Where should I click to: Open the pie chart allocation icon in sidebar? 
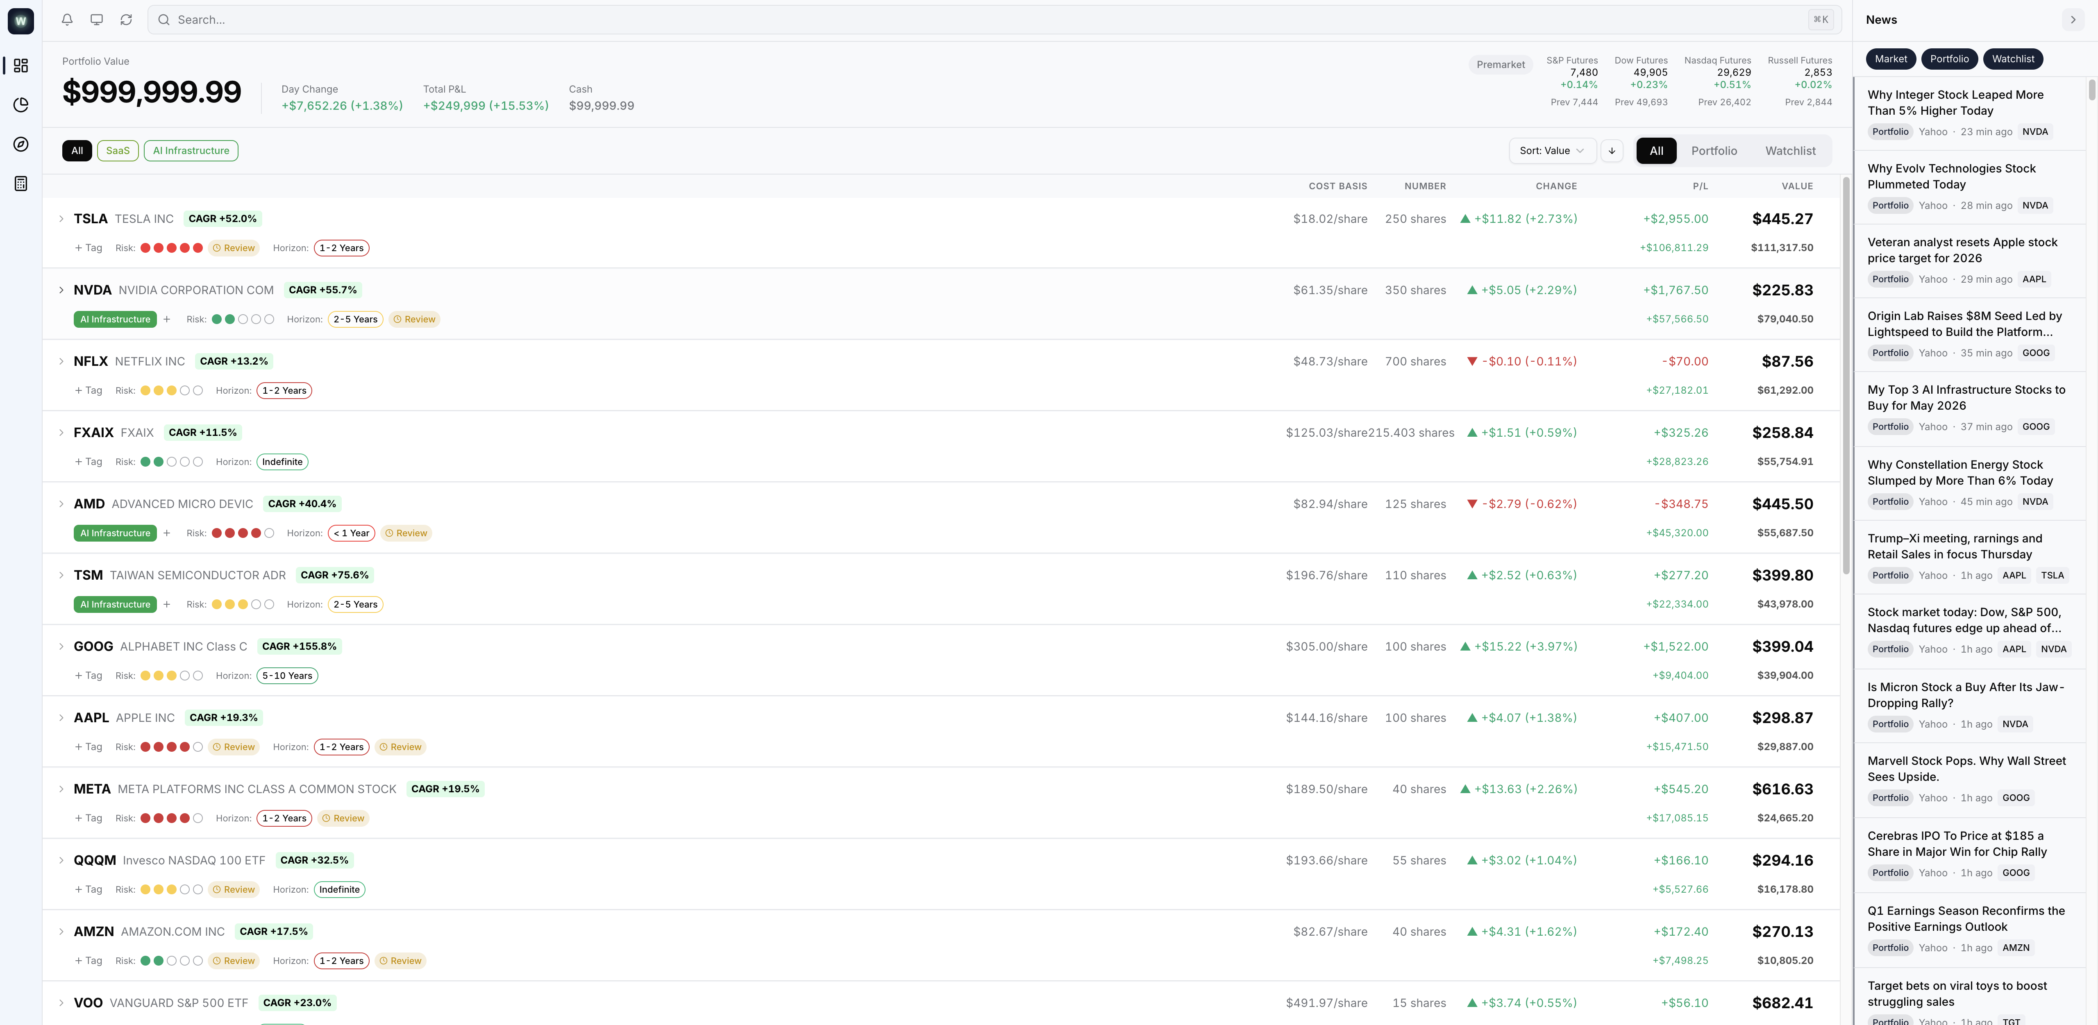pos(21,105)
